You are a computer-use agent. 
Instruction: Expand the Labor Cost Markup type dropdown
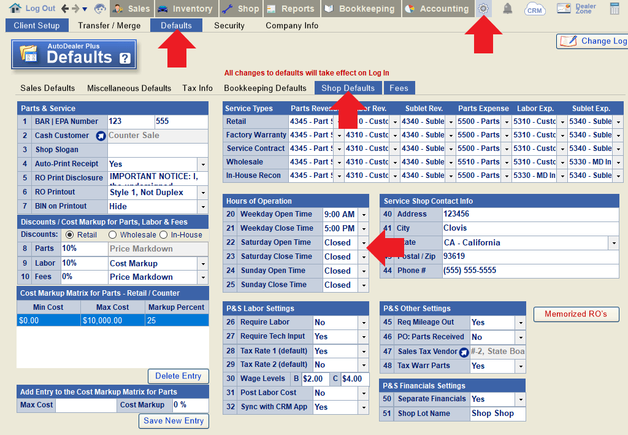point(203,264)
